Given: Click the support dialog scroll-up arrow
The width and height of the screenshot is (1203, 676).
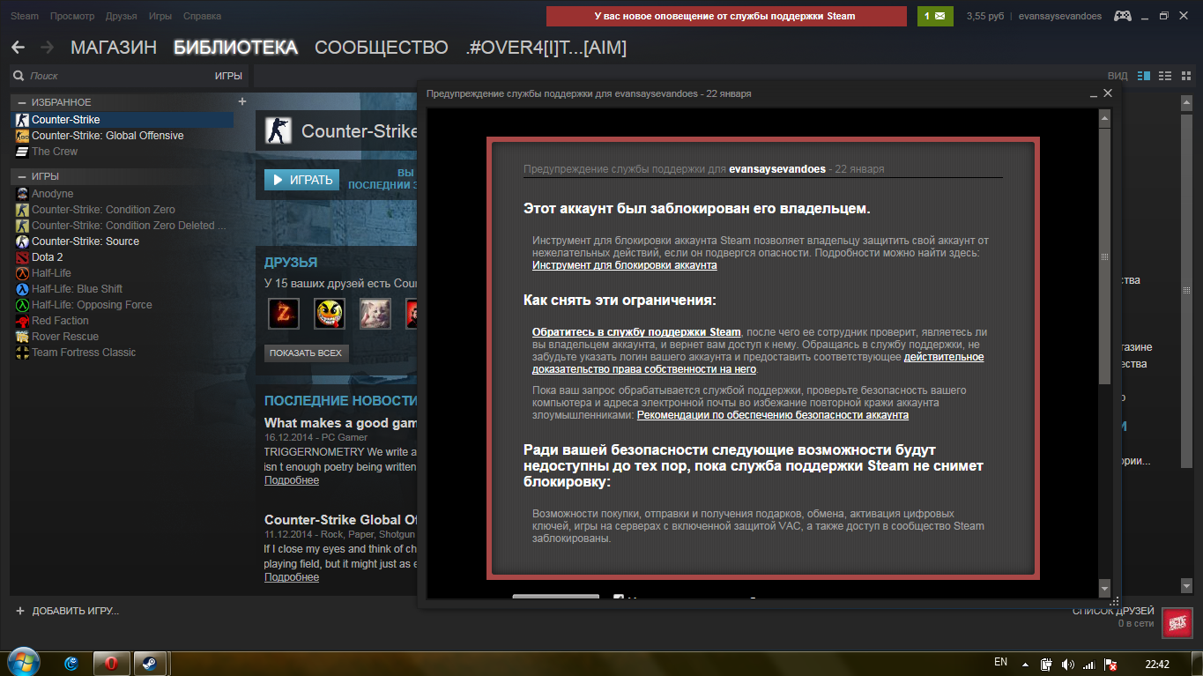Looking at the screenshot, I should click(x=1104, y=116).
